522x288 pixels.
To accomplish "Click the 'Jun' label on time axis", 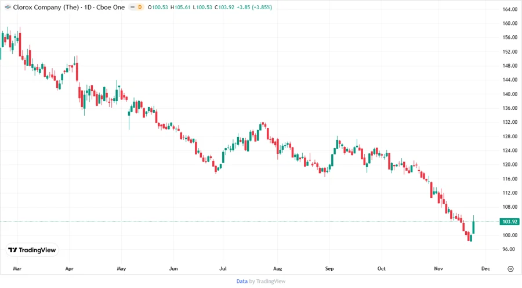I will coord(173,268).
